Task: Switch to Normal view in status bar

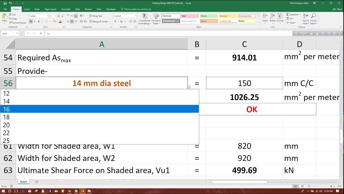Action: click(296, 186)
